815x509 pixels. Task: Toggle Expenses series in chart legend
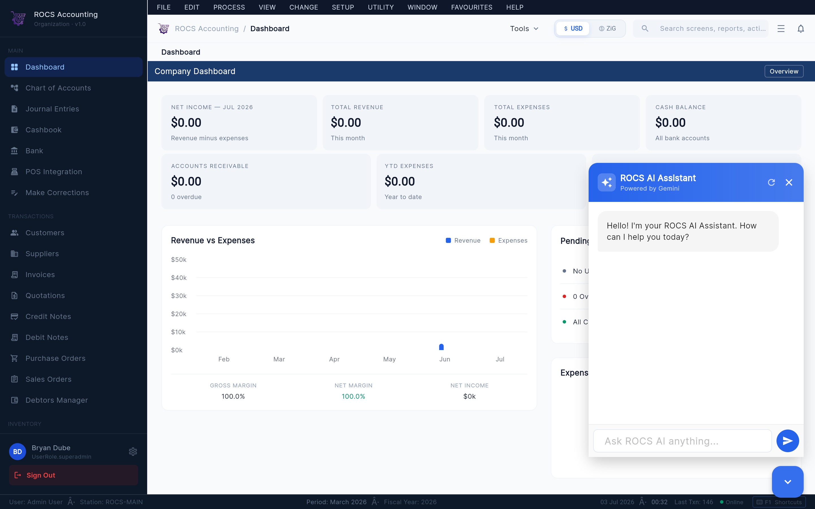(x=508, y=240)
